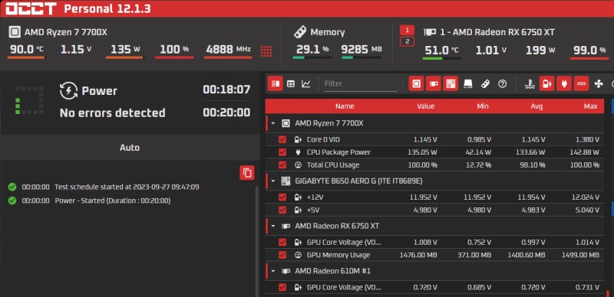Sort by the Value column header
The image size is (614, 297).
point(426,106)
